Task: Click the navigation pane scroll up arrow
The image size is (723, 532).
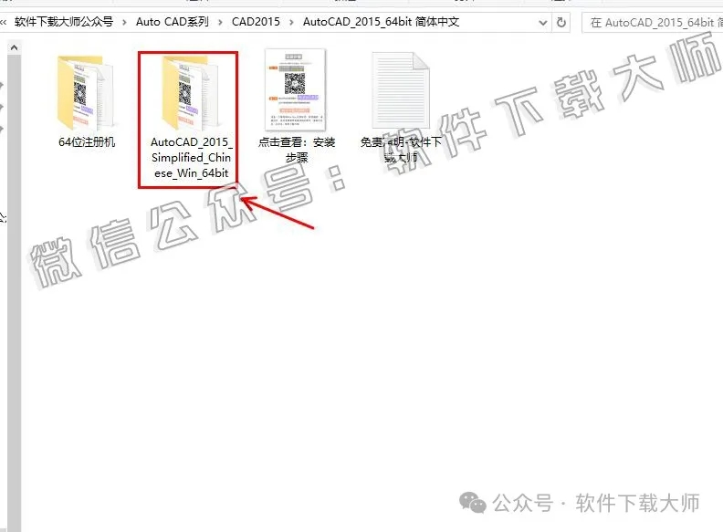Action: pyautogui.click(x=15, y=47)
